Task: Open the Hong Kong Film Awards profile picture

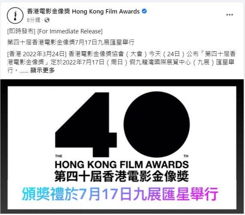Action: [15, 15]
